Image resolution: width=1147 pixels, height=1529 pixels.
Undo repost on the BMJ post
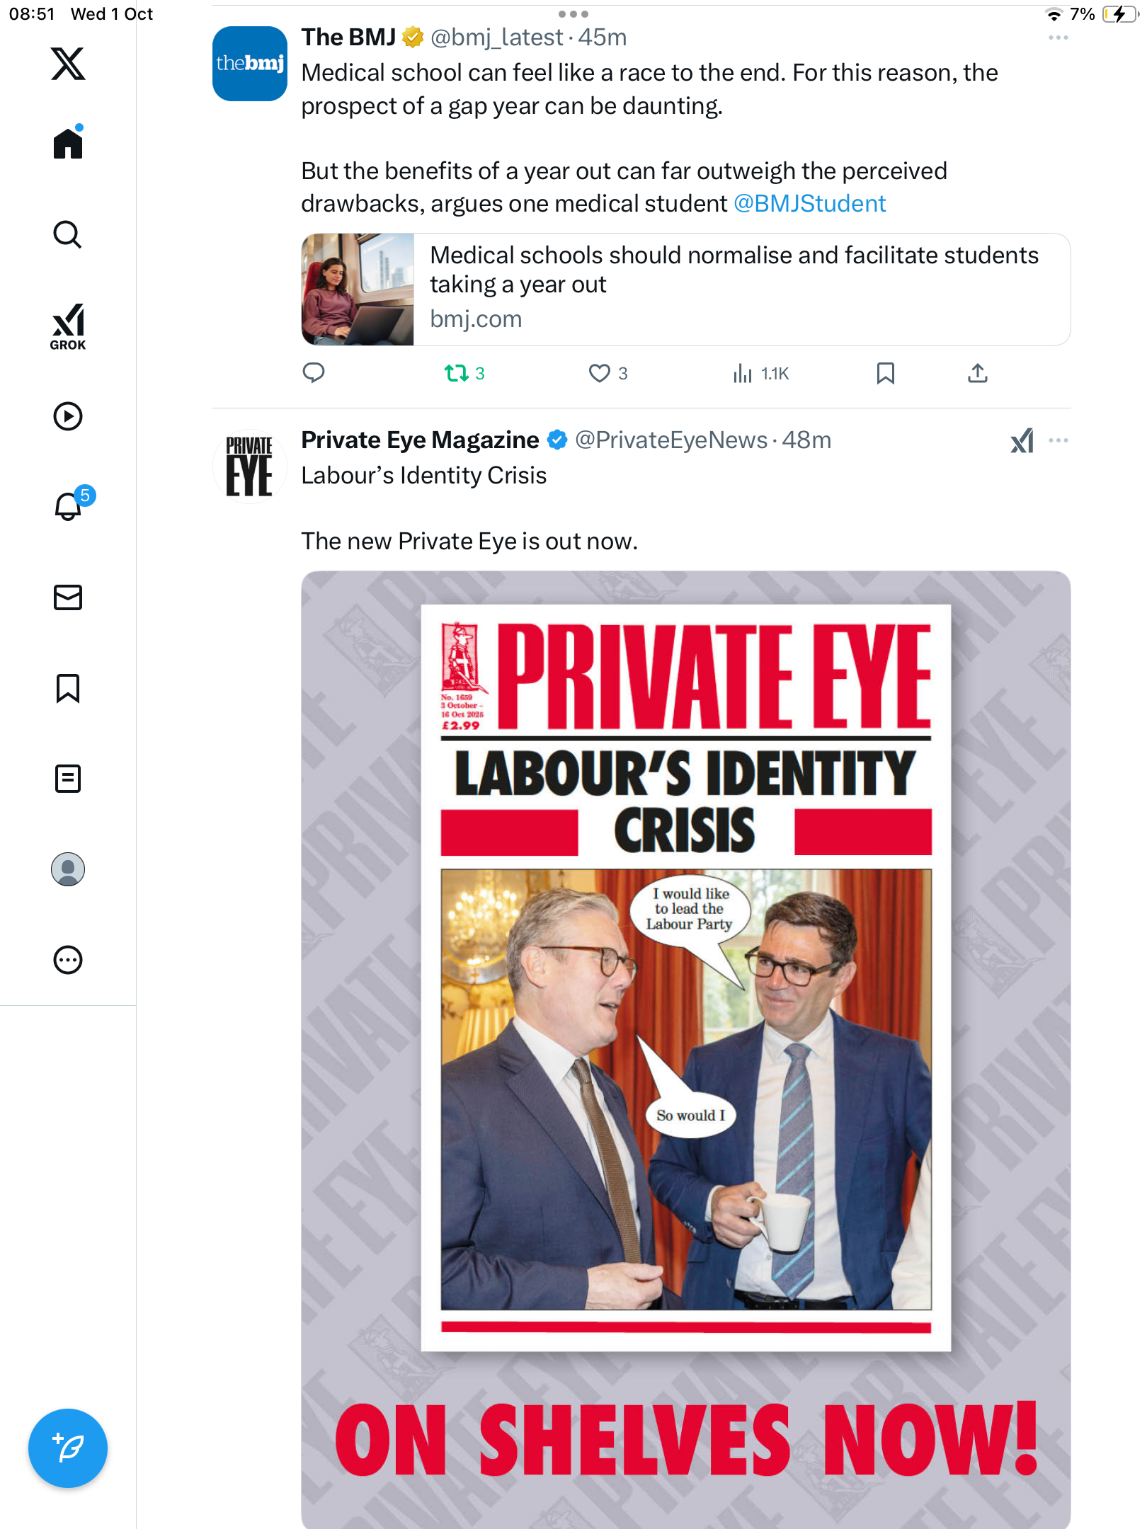click(457, 373)
